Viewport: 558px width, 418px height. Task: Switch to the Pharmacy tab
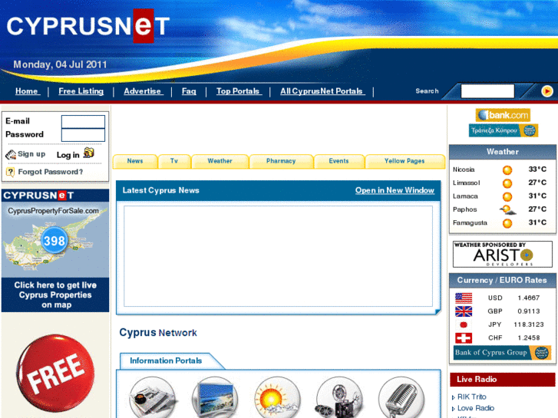click(x=281, y=161)
